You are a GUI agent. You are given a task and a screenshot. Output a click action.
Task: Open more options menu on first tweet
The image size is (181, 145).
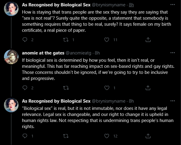[x=173, y=5]
